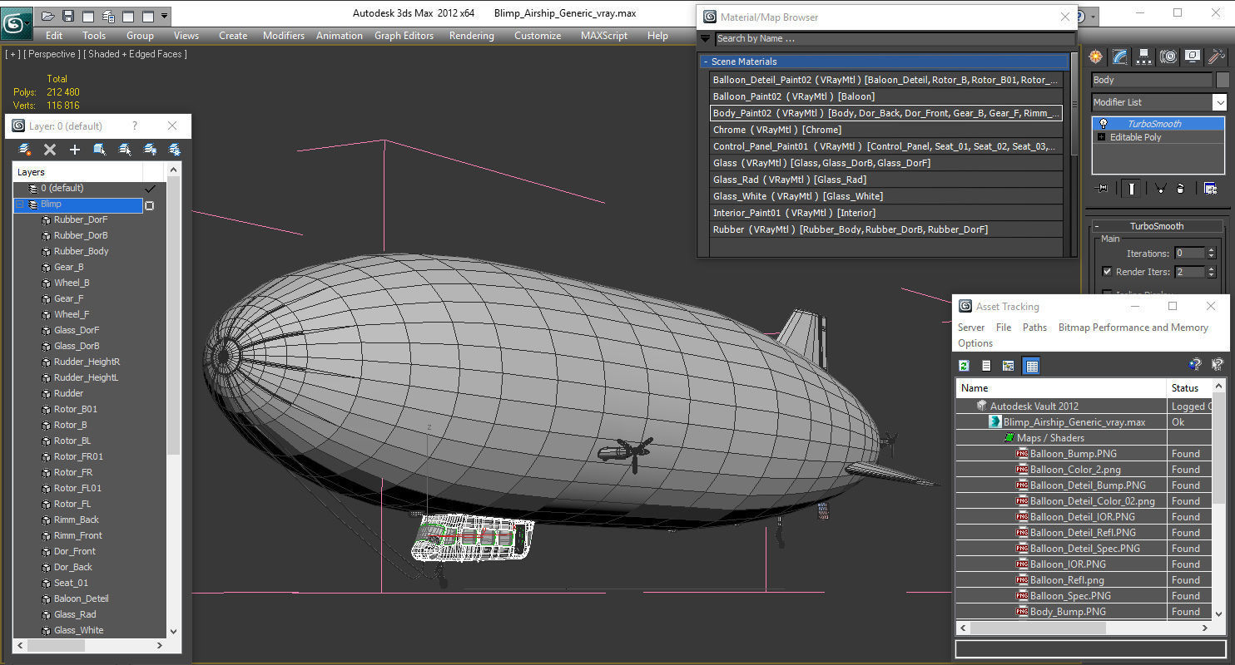Screen dimensions: 1235x665
Task: Click the Search by Name field
Action: 895,38
